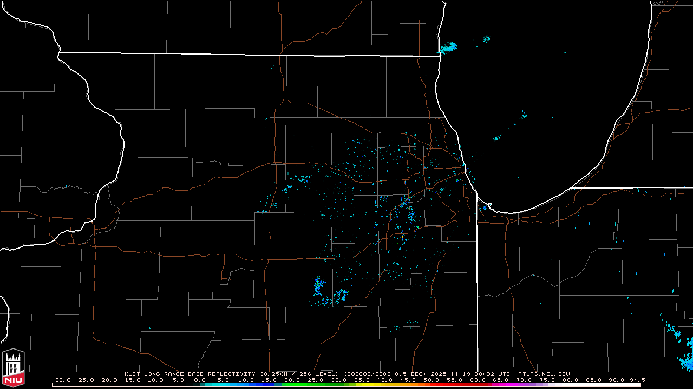Click the KLOT Long Range Base Reflectivity title

(x=191, y=374)
